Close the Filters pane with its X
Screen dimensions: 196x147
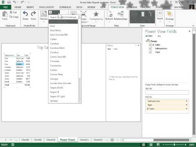[x=138, y=45]
